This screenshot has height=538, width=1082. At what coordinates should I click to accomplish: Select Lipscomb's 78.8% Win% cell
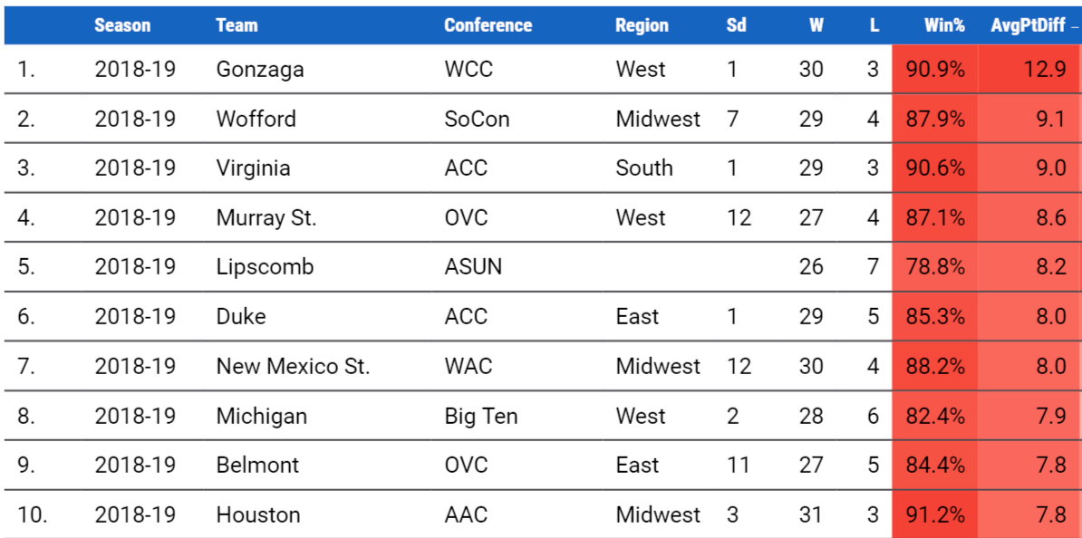pos(935,267)
